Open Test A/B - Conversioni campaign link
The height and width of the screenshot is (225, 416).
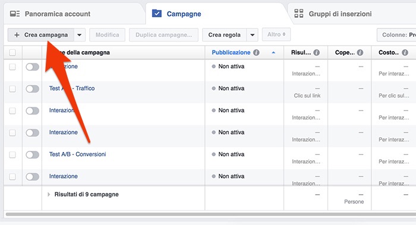(77, 154)
